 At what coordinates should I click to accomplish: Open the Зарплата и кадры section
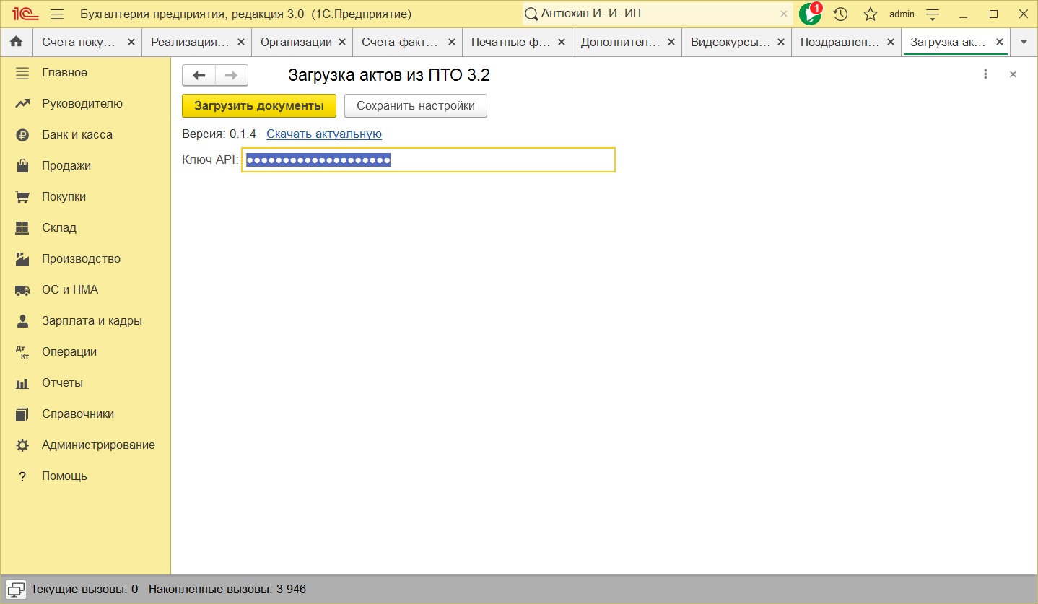coord(92,320)
